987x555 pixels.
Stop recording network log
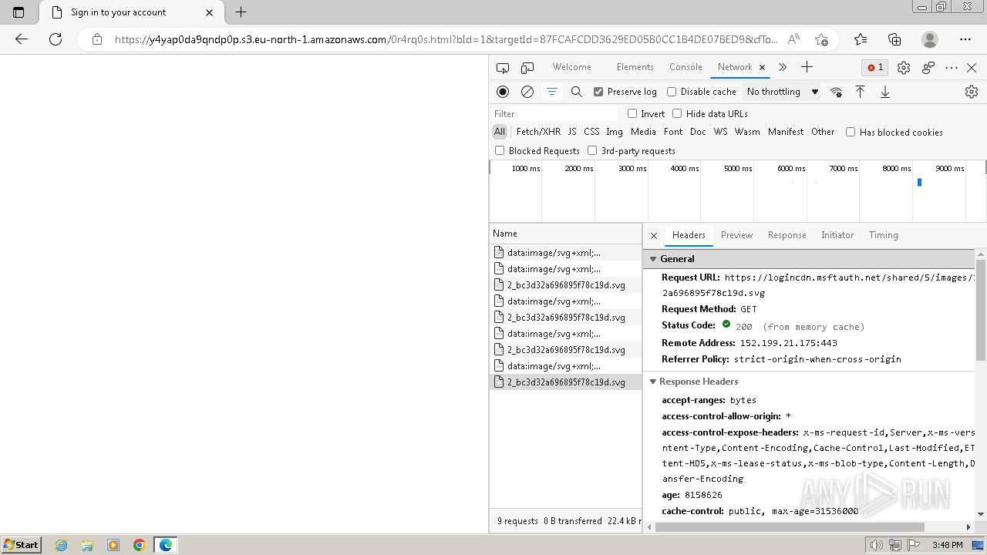pyautogui.click(x=503, y=92)
